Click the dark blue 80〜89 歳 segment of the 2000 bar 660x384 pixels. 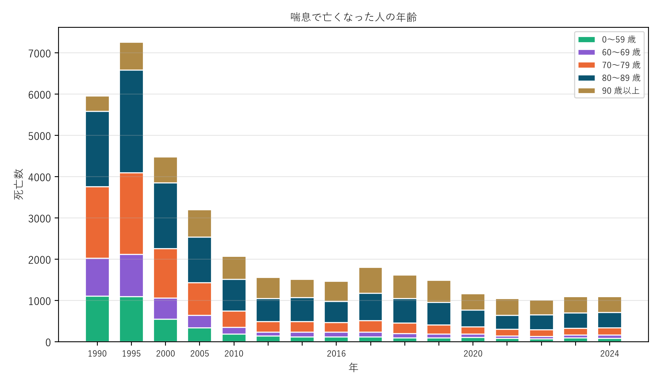pyautogui.click(x=165, y=216)
